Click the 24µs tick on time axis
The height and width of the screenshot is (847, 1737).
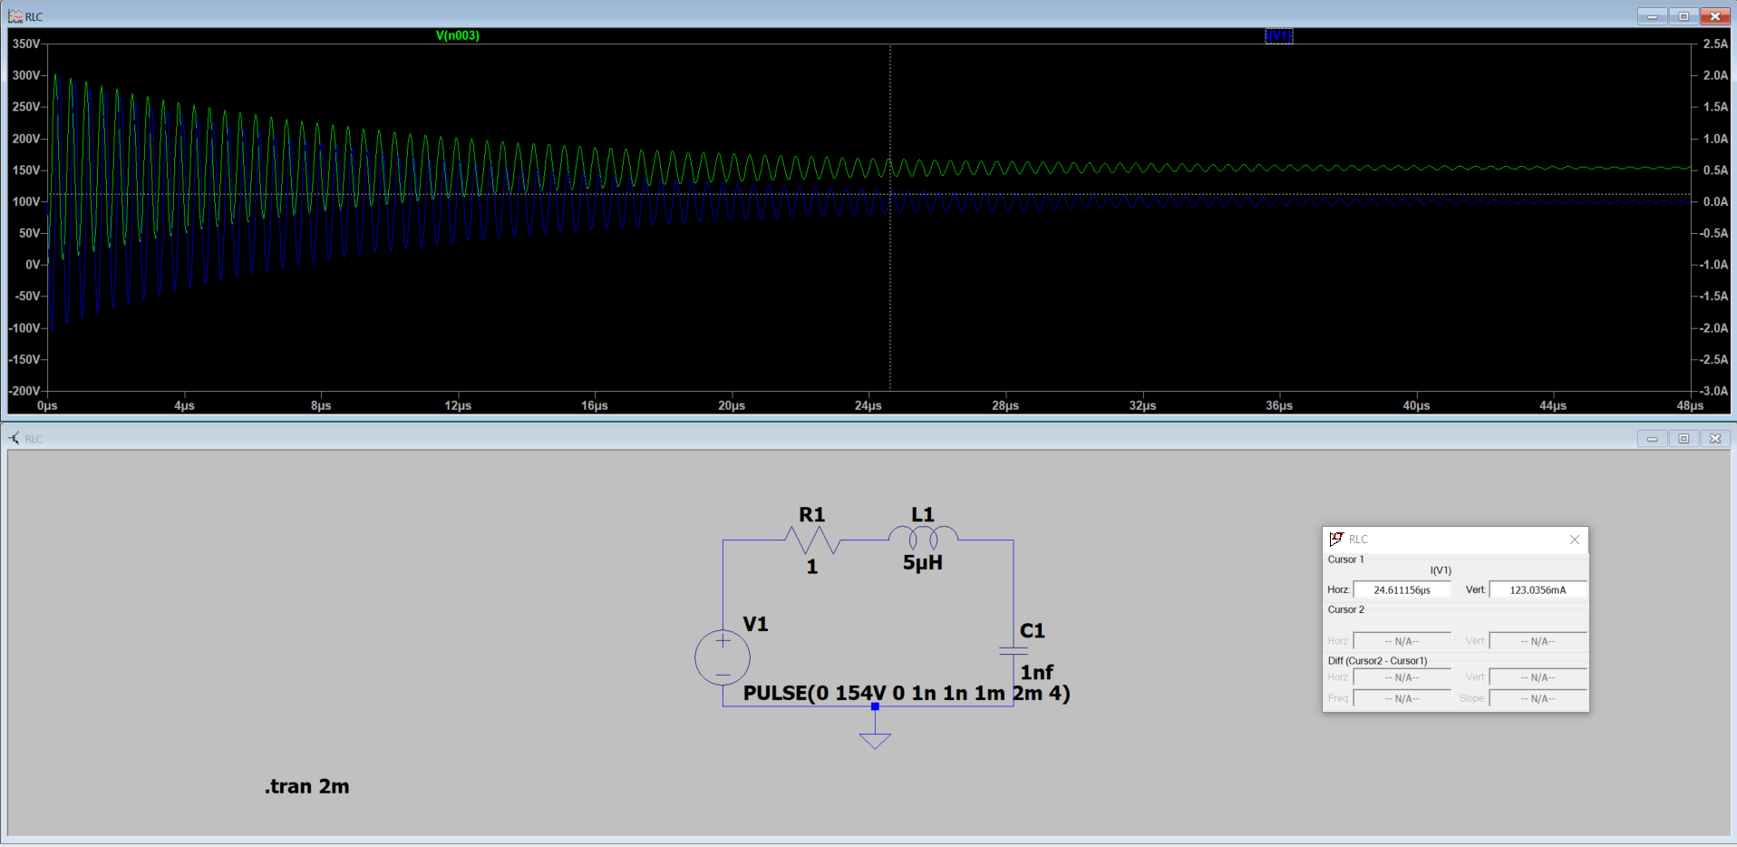click(x=868, y=405)
